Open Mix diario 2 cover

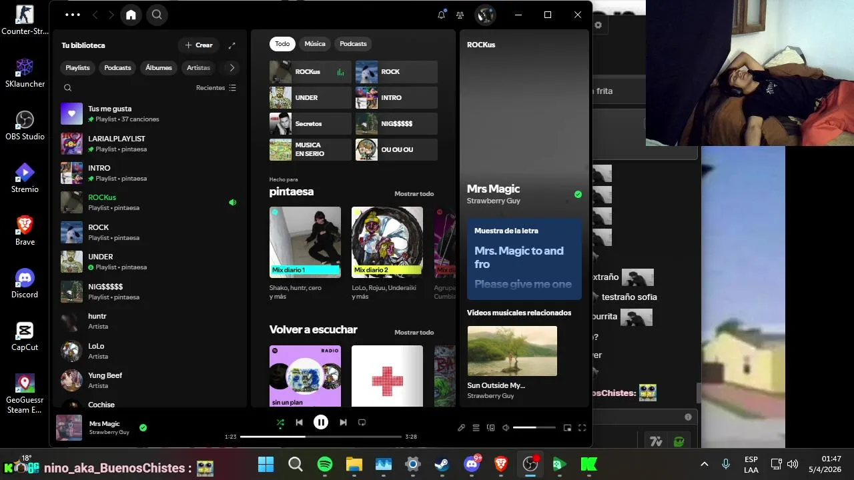[387, 242]
